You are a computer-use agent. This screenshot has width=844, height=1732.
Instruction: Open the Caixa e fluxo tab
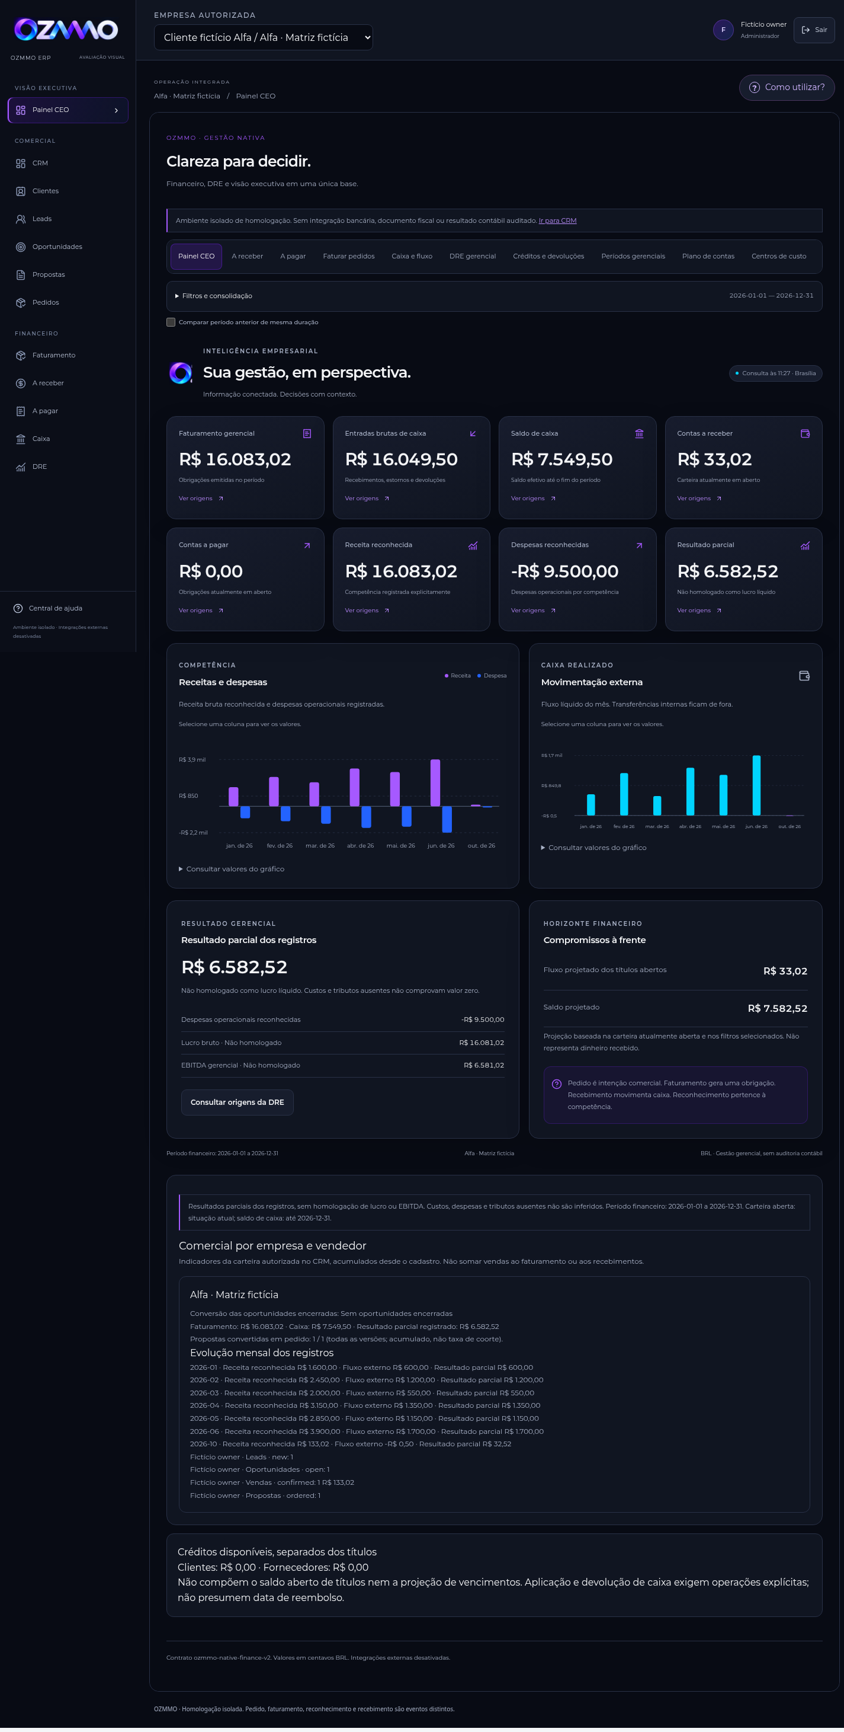412,256
